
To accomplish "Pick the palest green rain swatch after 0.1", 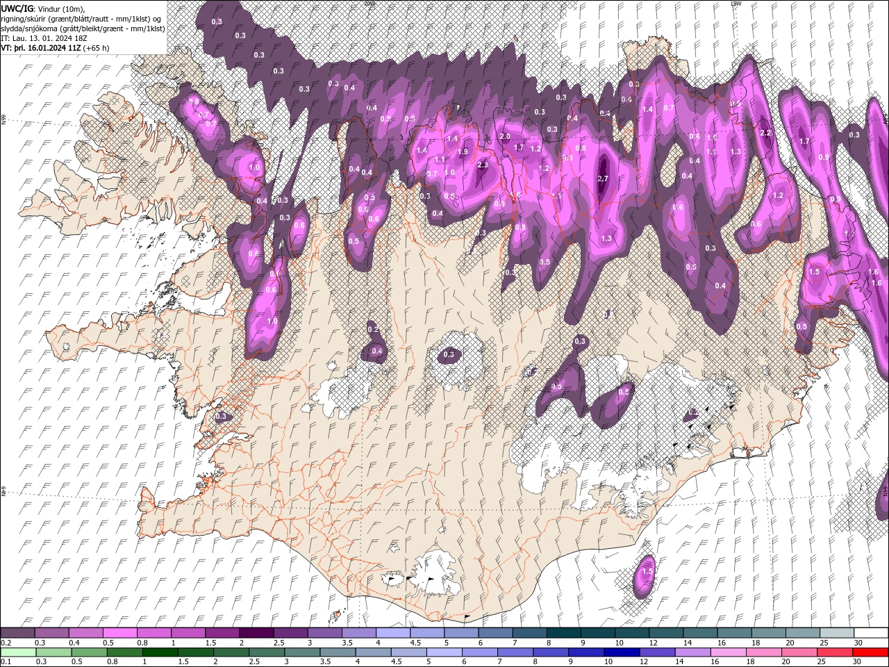I will (18, 652).
